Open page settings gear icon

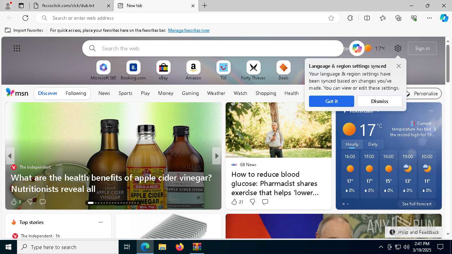click(x=398, y=48)
